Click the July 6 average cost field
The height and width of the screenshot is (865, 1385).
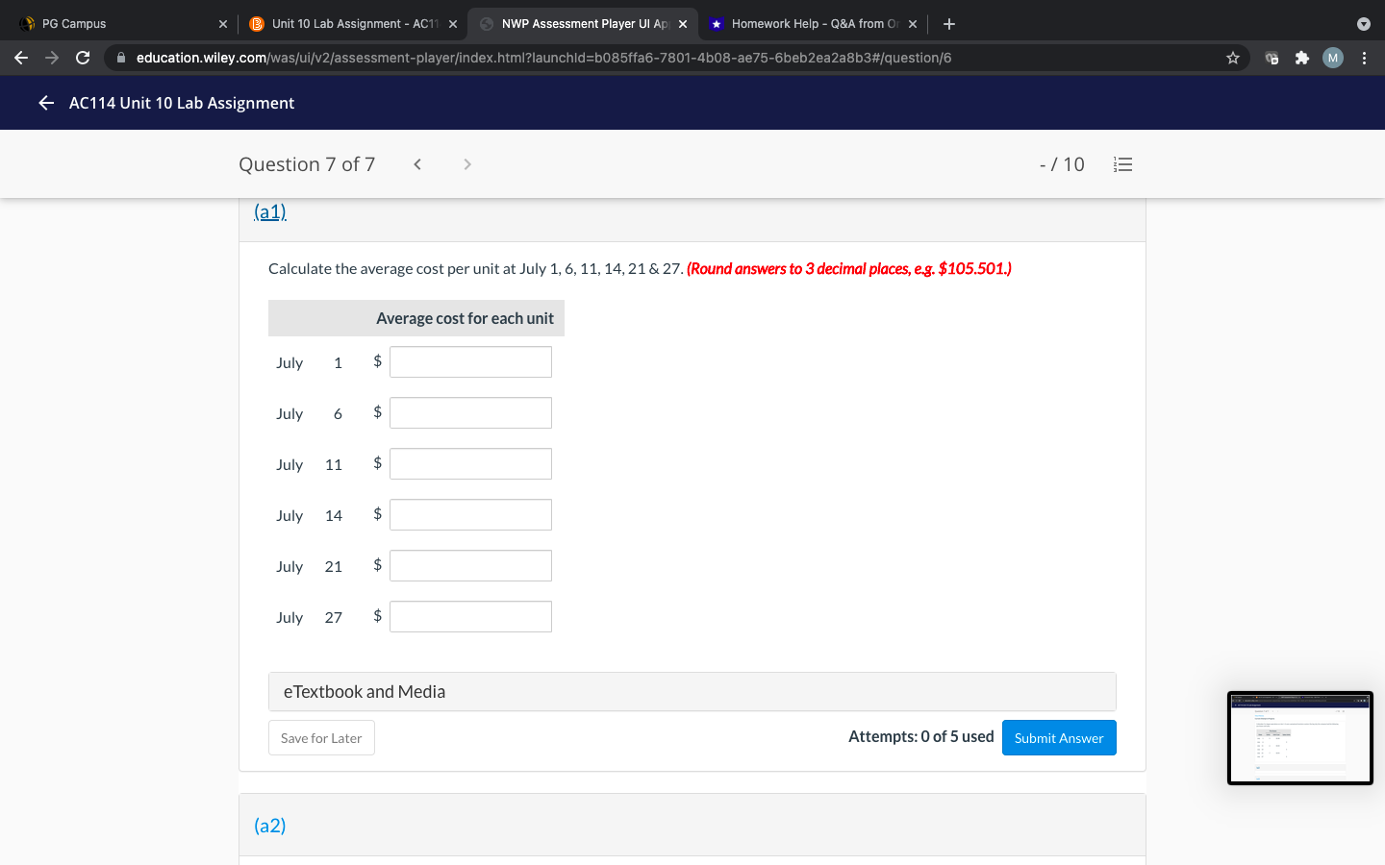point(470,413)
